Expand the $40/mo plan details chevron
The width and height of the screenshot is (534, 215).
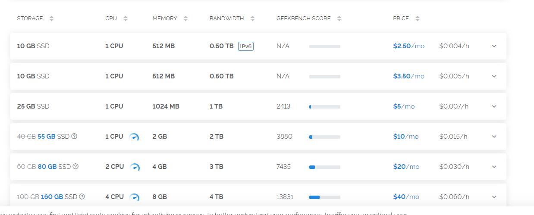click(x=494, y=197)
